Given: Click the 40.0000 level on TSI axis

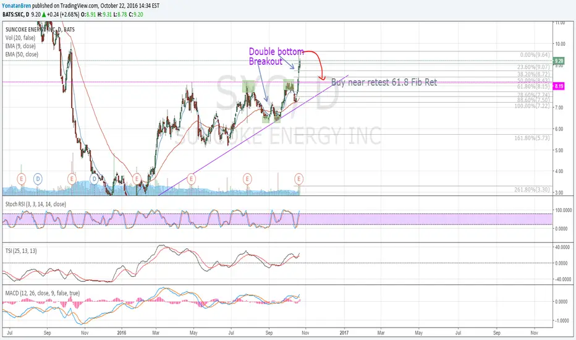Looking at the screenshot, I should [x=563, y=247].
